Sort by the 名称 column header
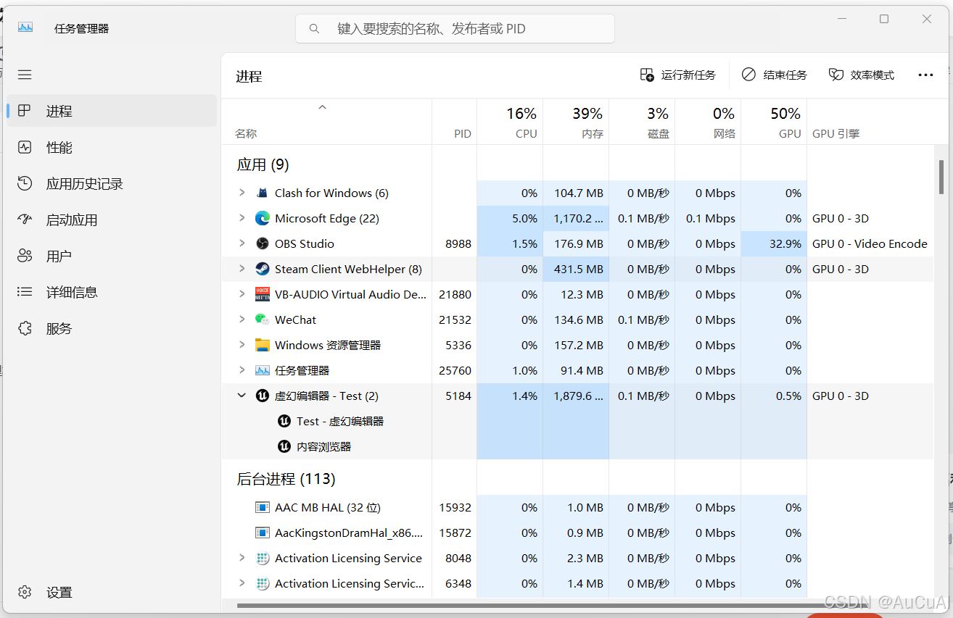This screenshot has width=953, height=618. [326, 122]
